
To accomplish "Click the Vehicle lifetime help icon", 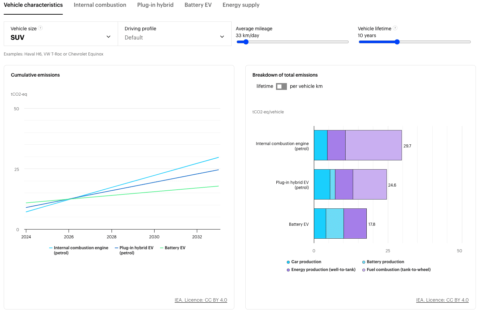I will tap(395, 28).
